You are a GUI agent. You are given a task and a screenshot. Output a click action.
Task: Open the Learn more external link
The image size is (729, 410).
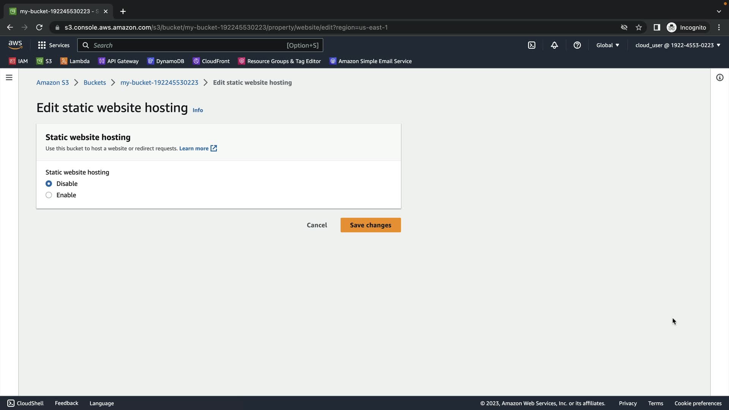[198, 148]
